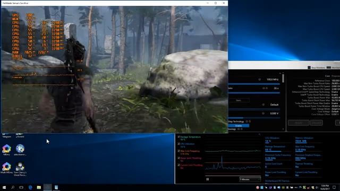Click the Sync button under ratio slider
Image resolution: width=340 pixels, height=191 pixels.
[x=239, y=100]
